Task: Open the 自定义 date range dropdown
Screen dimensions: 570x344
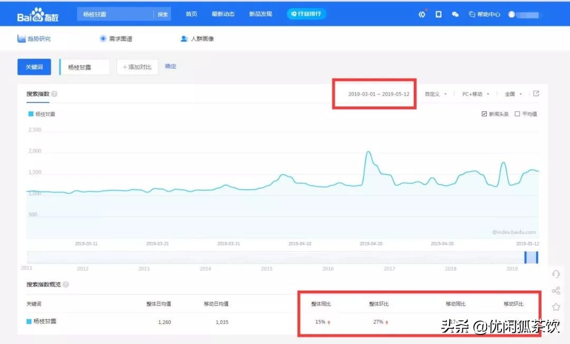Action: pos(437,93)
